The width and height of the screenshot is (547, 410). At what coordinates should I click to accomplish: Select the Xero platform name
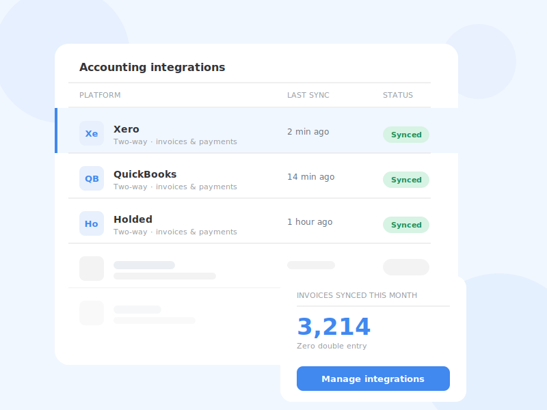click(x=126, y=129)
